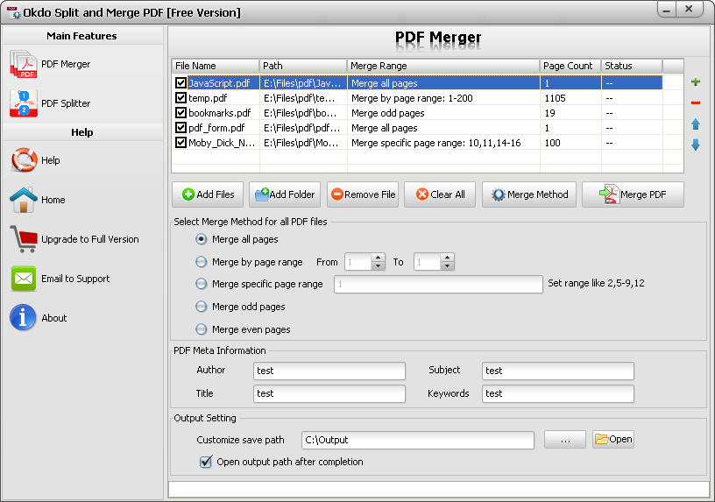
Task: Click the Customize save path field
Action: (418, 440)
